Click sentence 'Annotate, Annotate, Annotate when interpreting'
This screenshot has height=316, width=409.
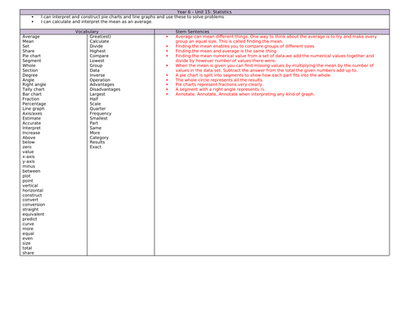[x=245, y=94]
